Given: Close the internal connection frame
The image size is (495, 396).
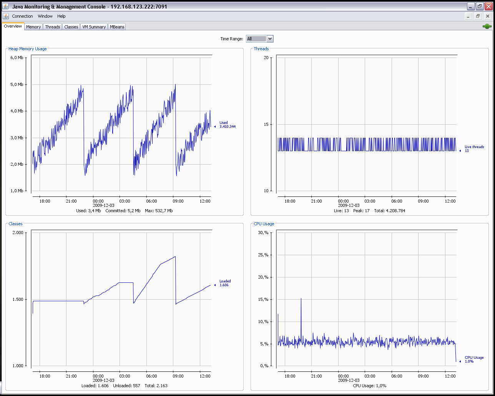Looking at the screenshot, I should pos(487,16).
